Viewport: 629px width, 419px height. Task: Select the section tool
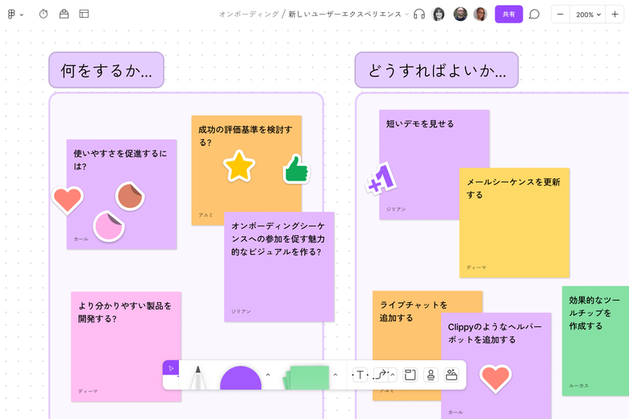(410, 375)
